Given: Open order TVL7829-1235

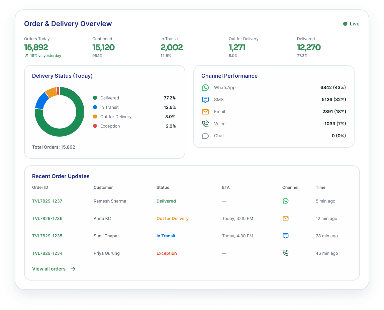Looking at the screenshot, I should pyautogui.click(x=47, y=236).
